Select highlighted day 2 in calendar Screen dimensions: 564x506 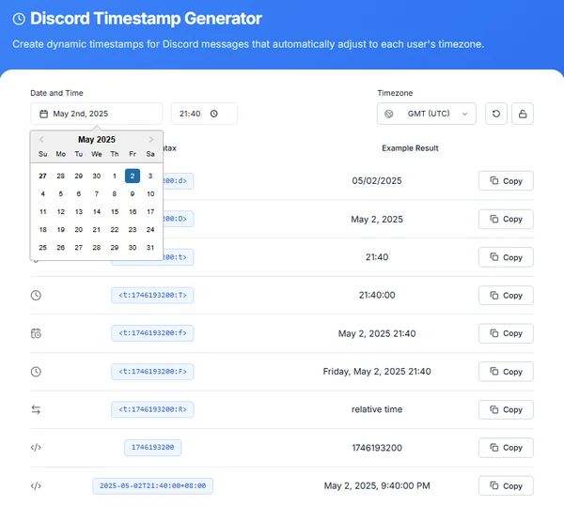point(133,176)
